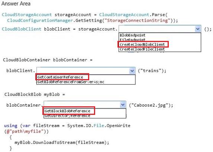The image size is (213, 152).
Task: Choose GetBlobReferenceFromServerAsync option
Action: coord(71,82)
